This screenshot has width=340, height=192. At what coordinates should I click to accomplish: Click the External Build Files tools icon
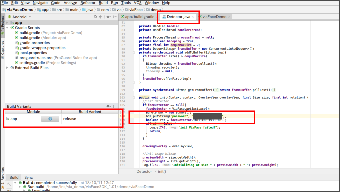click(x=12, y=68)
